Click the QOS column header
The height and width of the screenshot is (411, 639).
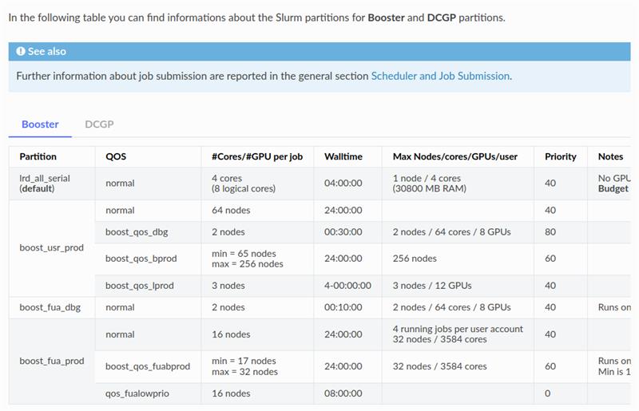116,156
